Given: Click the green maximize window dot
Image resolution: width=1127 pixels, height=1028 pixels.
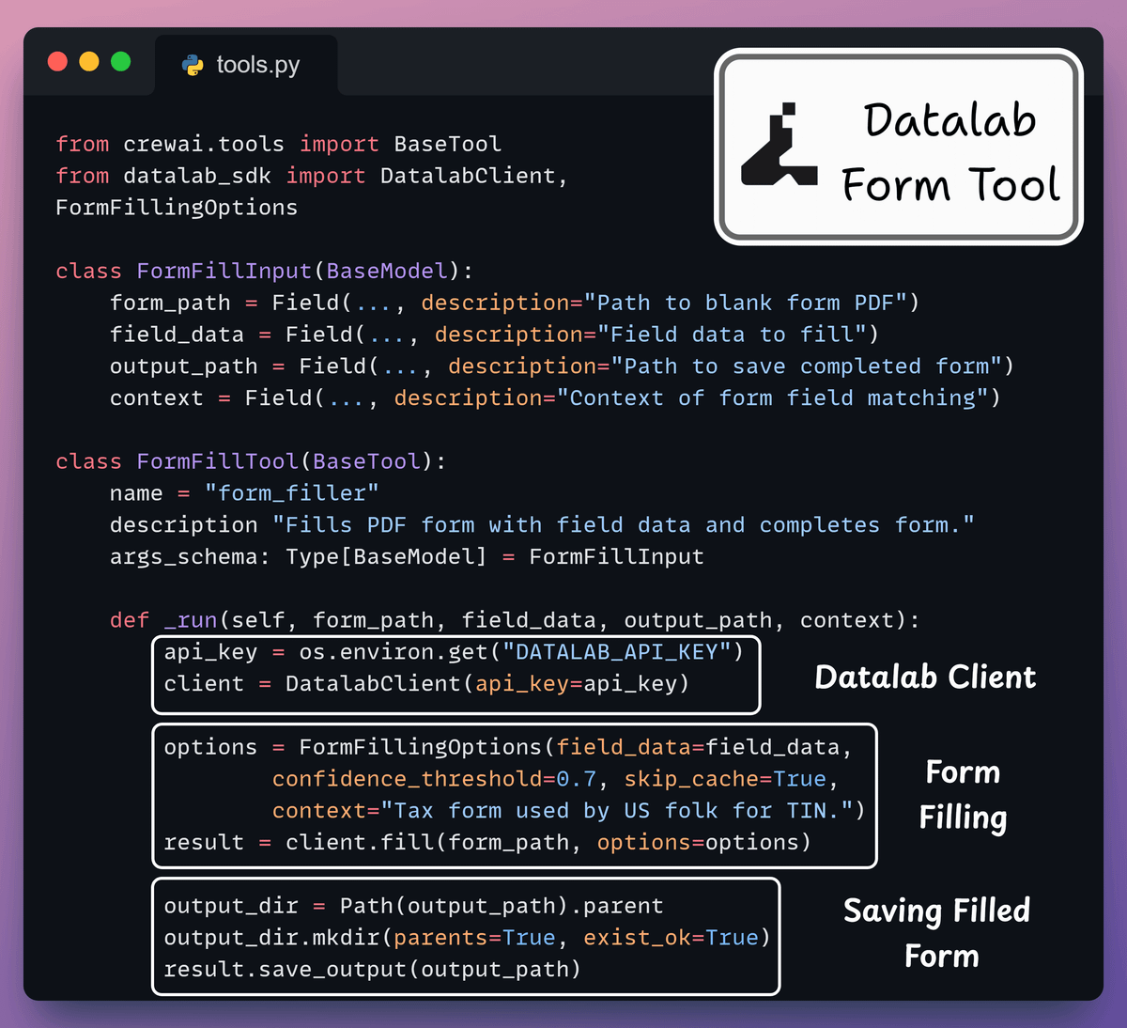Looking at the screenshot, I should tap(121, 61).
